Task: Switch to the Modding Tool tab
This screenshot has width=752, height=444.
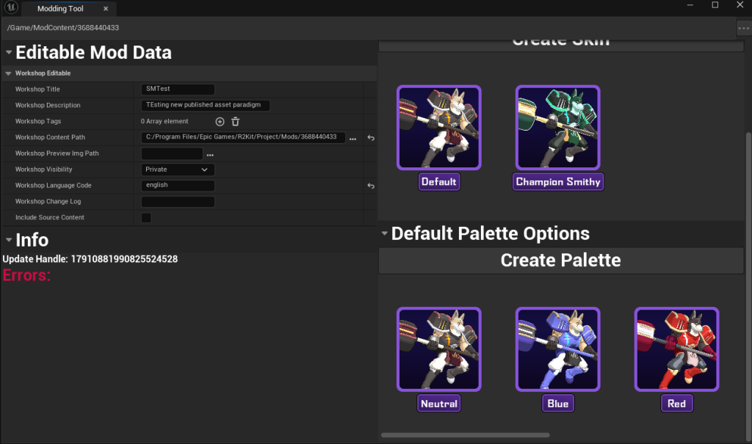Action: (x=60, y=9)
